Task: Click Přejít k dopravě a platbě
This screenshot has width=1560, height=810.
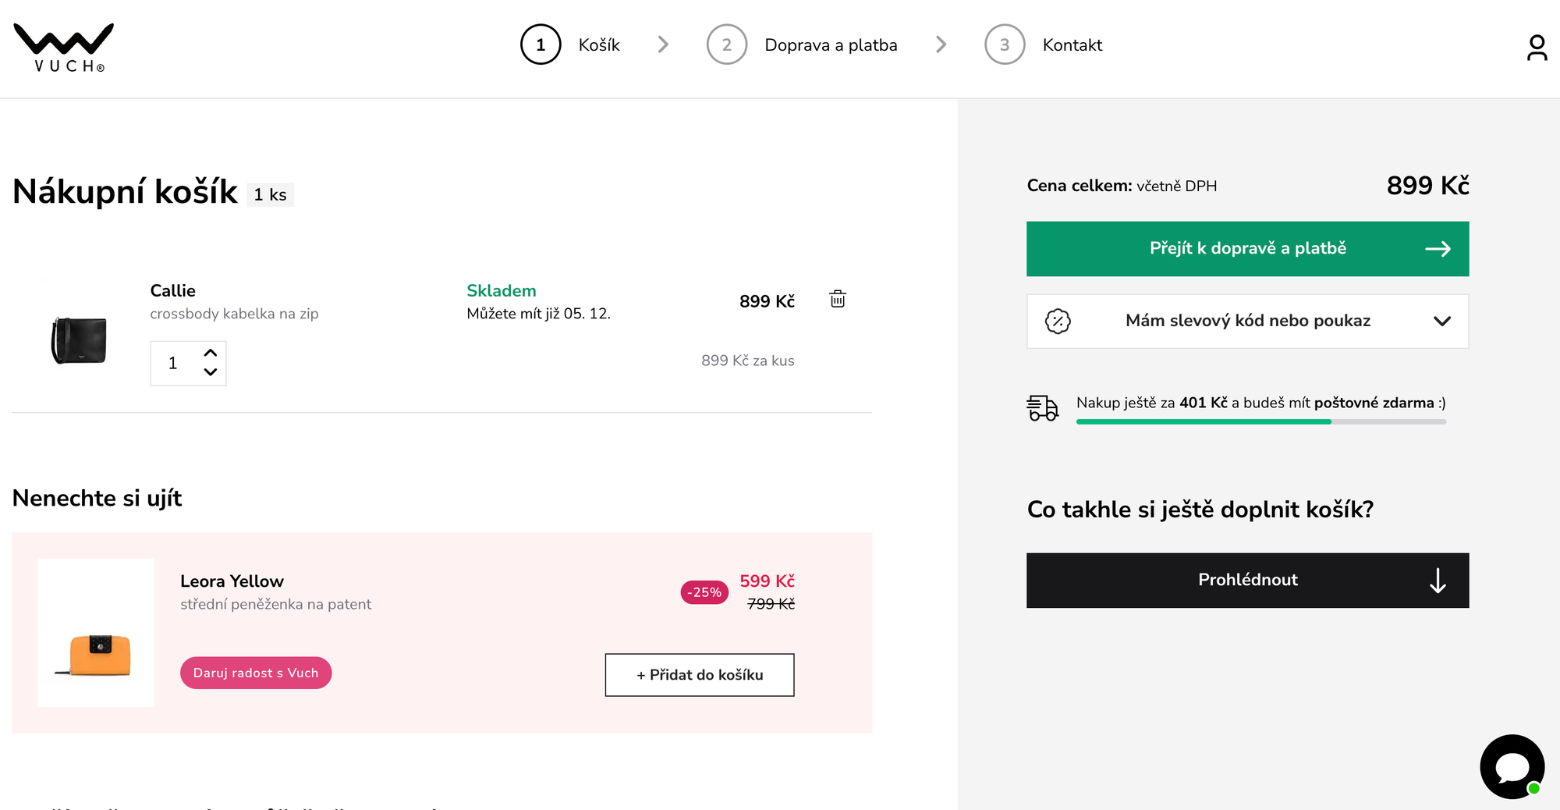Action: [x=1247, y=248]
